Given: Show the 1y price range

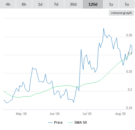Looking at the screenshot, I should (x=111, y=4).
